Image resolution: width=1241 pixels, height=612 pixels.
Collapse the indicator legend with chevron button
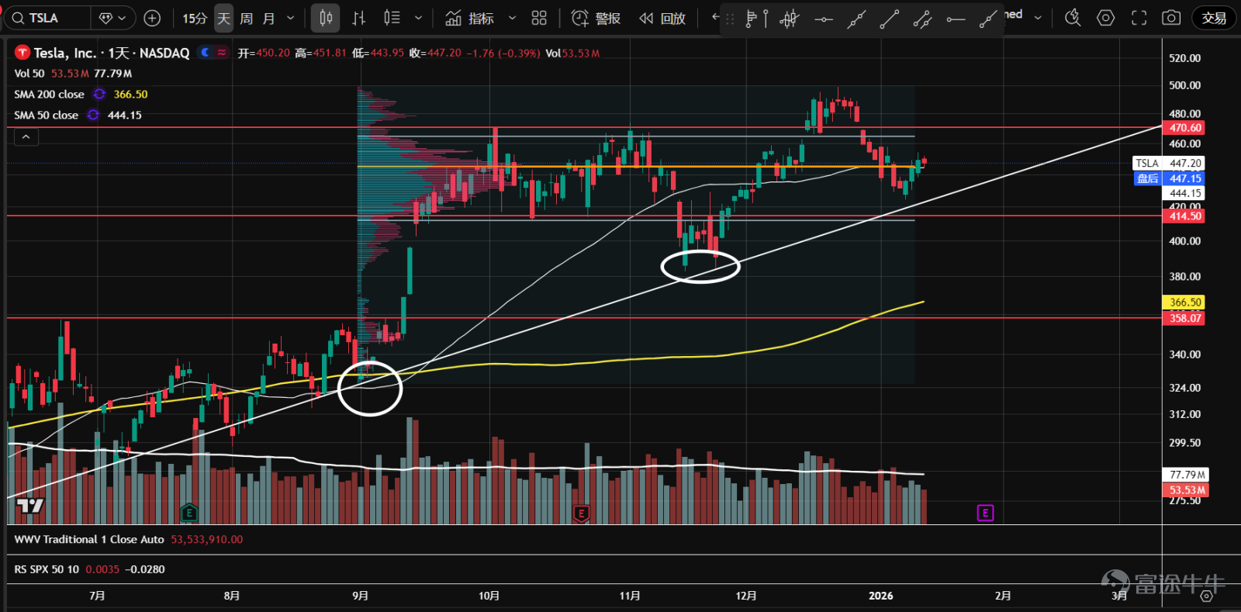pos(26,137)
